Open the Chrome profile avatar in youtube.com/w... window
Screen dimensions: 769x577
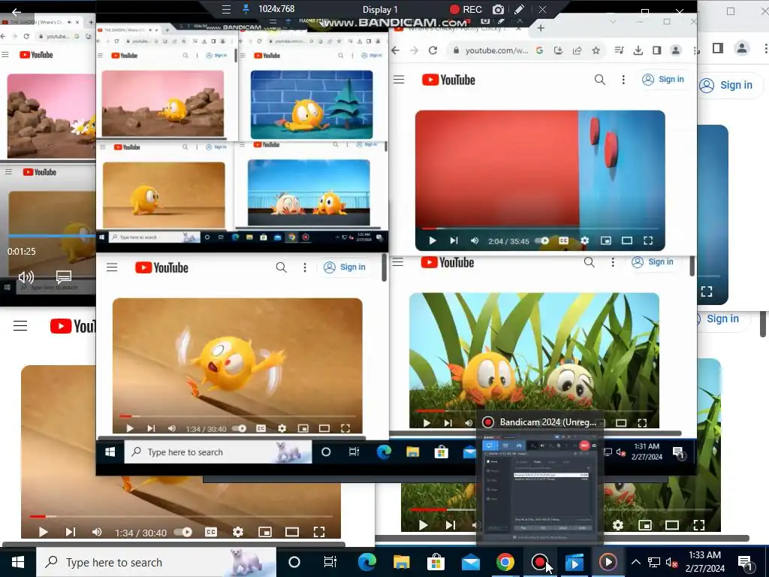pos(676,50)
